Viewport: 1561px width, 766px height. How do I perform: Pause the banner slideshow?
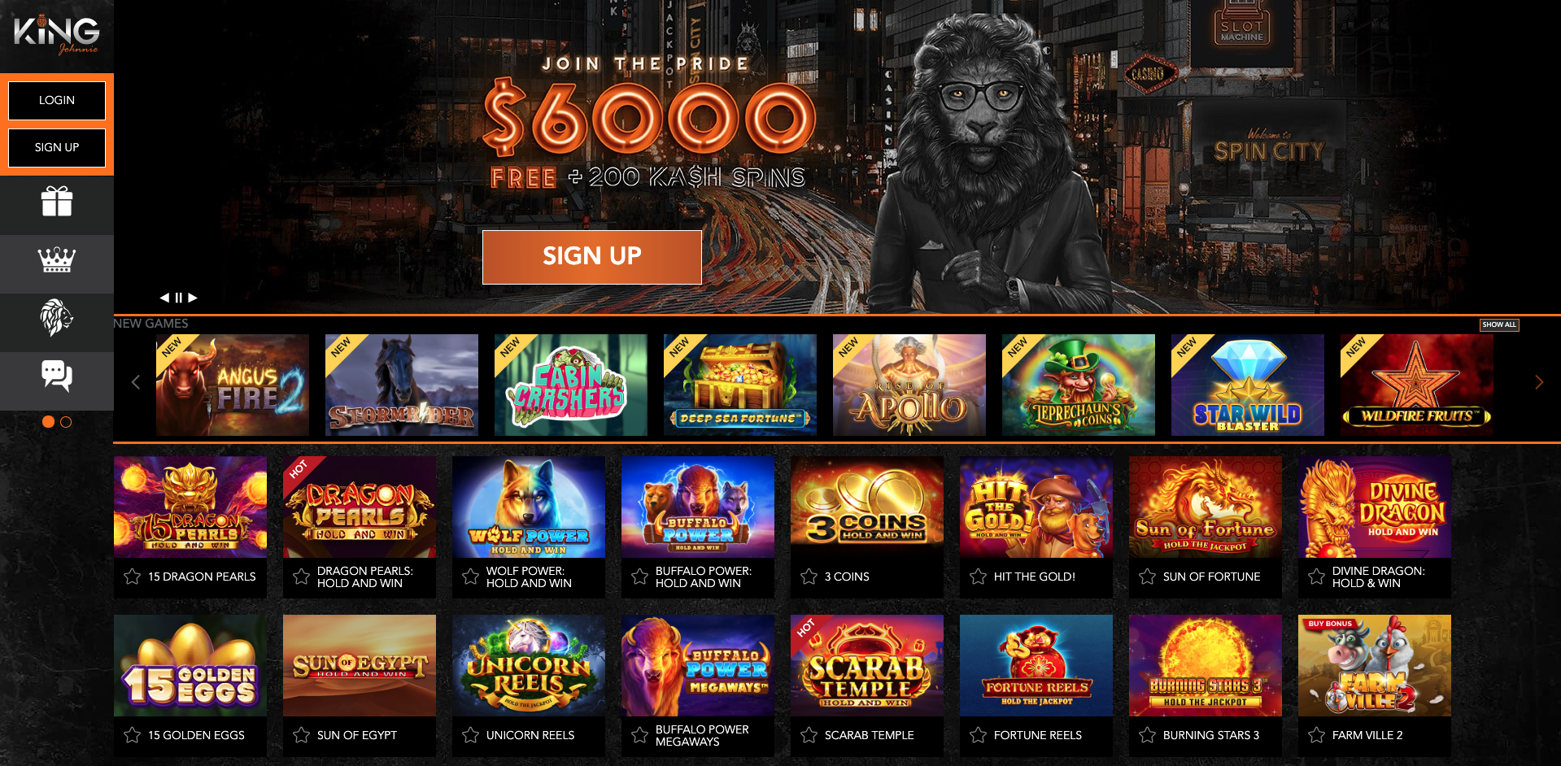coord(178,298)
